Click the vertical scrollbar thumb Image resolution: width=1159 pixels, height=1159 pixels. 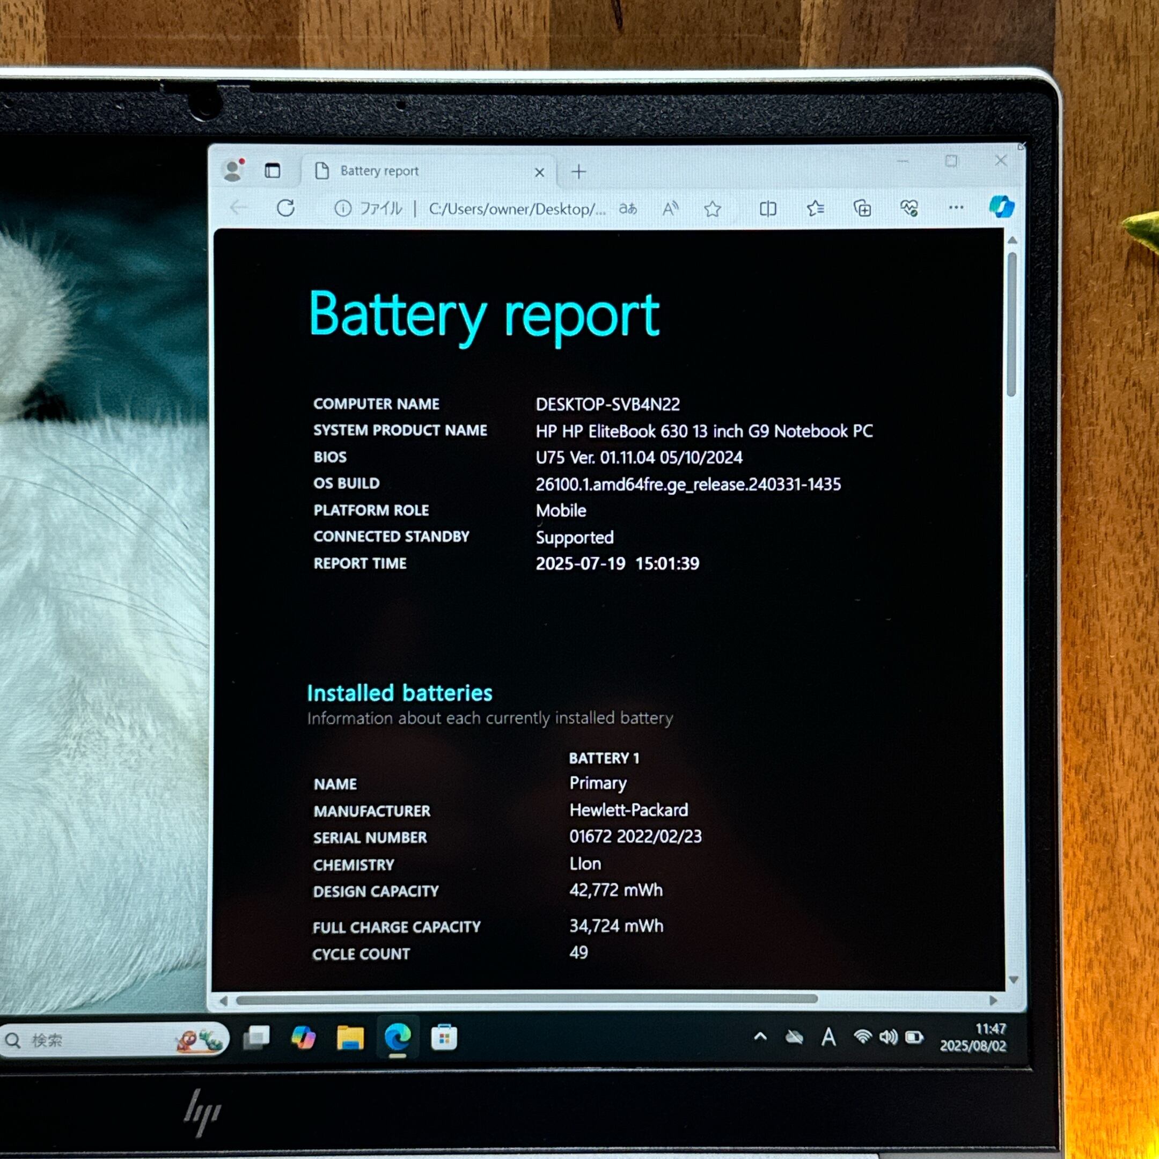pyautogui.click(x=1011, y=324)
